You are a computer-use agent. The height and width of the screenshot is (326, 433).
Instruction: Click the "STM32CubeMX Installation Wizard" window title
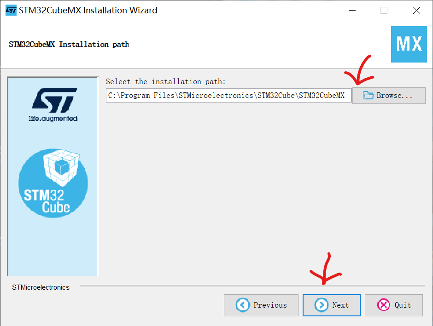88,11
